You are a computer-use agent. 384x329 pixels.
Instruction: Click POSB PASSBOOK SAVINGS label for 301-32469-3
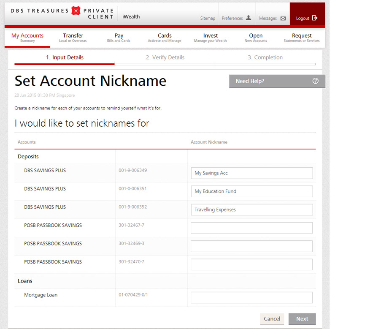(53, 243)
